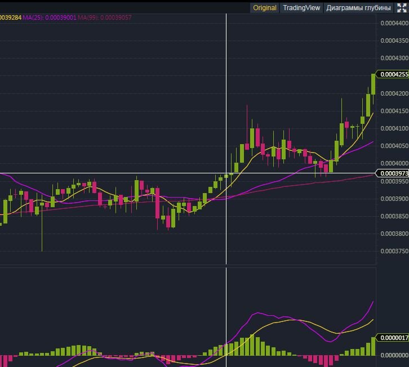Click the MA(25) indicator value label
Viewport: 409px width, 367px height.
coord(50,17)
